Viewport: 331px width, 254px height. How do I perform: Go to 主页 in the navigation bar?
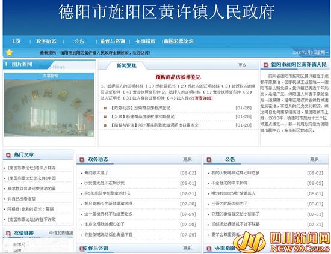coord(16,41)
